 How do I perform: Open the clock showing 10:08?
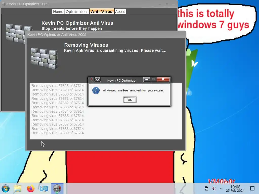coord(235,188)
